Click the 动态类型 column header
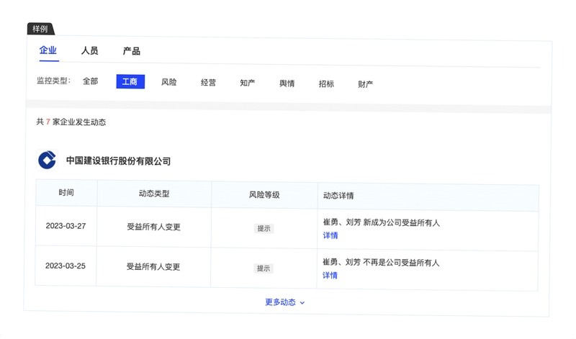 [x=154, y=194]
